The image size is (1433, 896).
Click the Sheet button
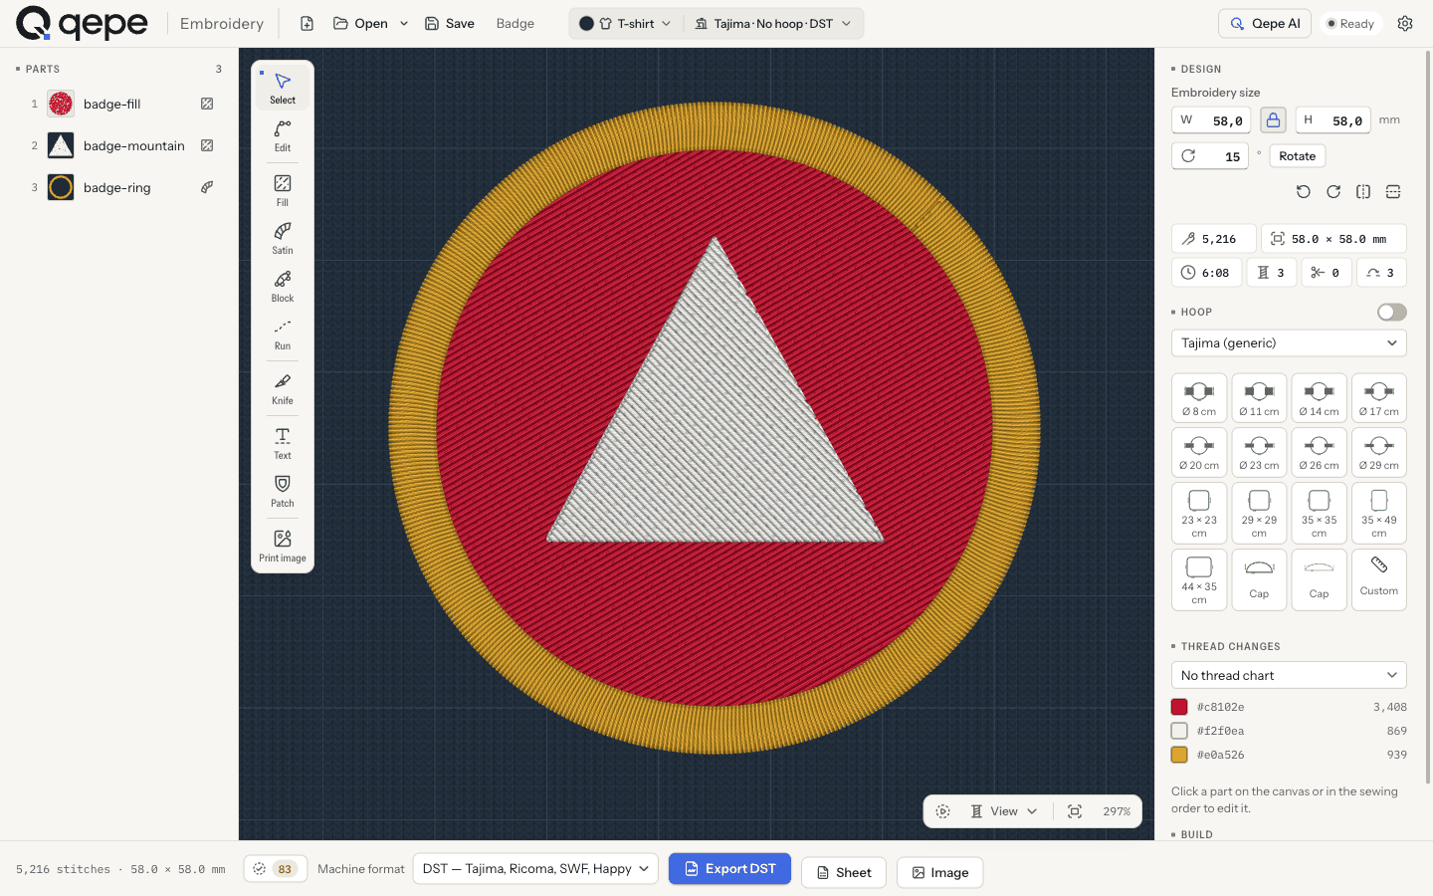tap(844, 873)
